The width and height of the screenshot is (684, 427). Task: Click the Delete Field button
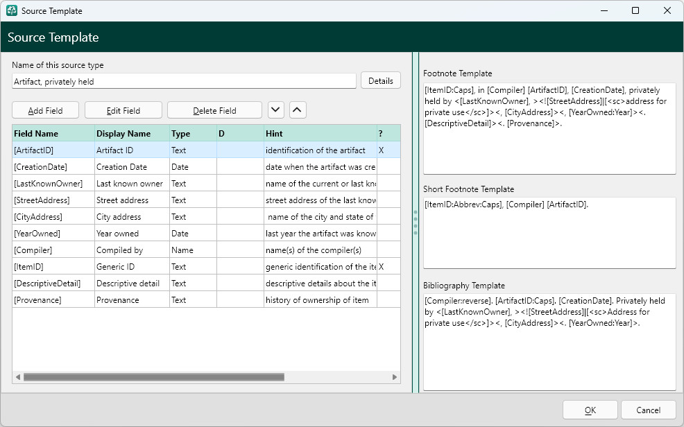pyautogui.click(x=214, y=110)
